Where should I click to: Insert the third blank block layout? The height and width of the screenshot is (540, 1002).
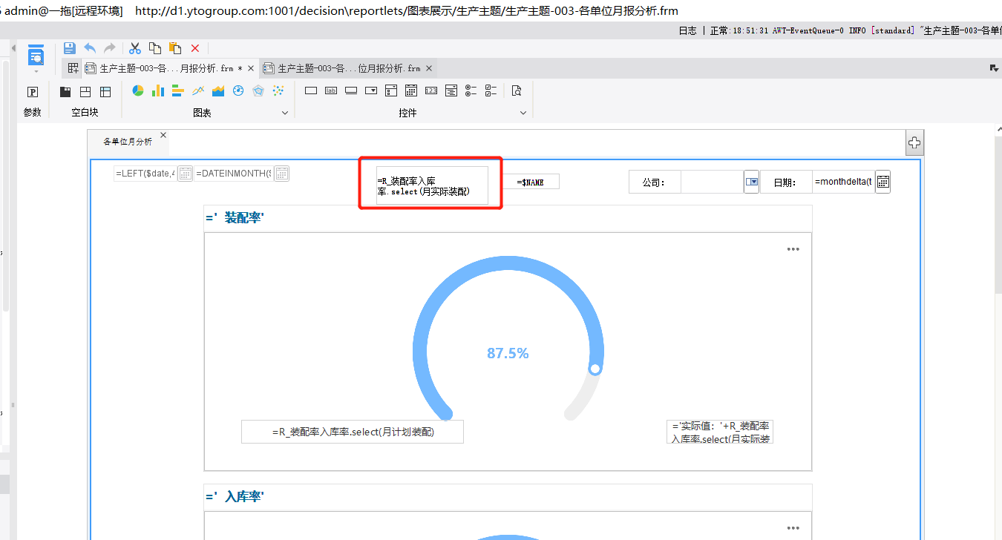(105, 92)
